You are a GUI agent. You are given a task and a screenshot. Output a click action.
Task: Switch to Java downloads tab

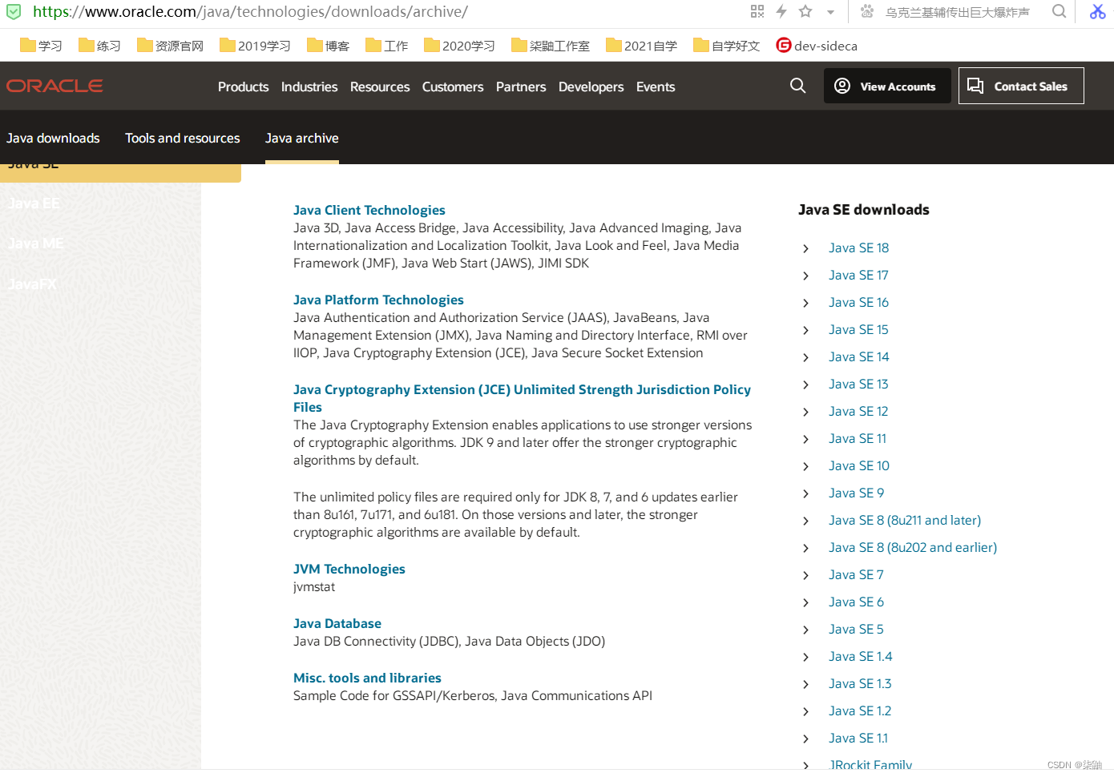(x=53, y=138)
